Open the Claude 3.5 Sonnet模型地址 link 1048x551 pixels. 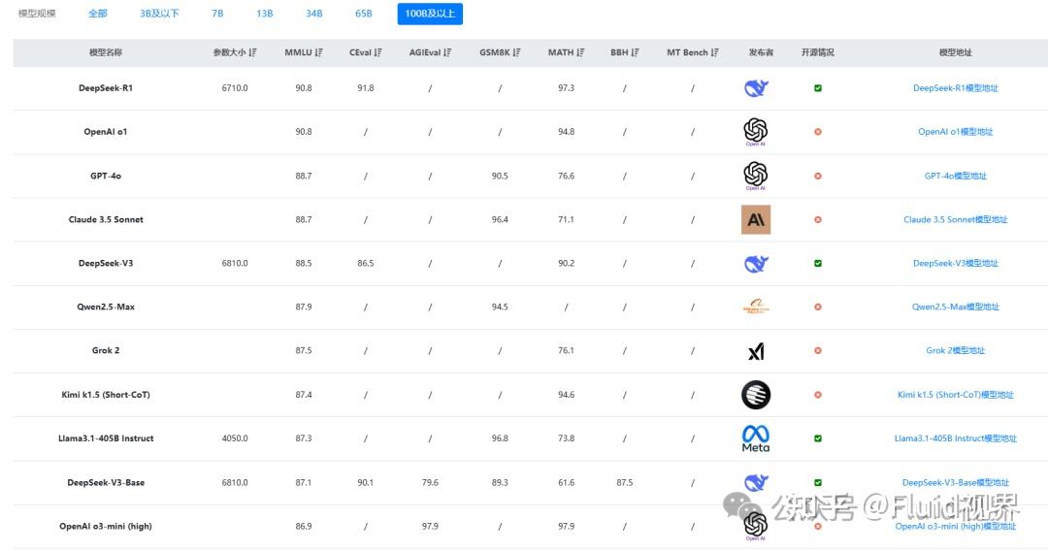point(955,219)
